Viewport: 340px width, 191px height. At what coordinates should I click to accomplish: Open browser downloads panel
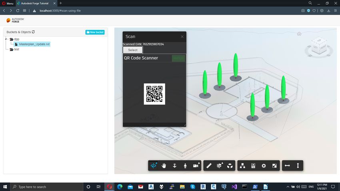point(329,11)
